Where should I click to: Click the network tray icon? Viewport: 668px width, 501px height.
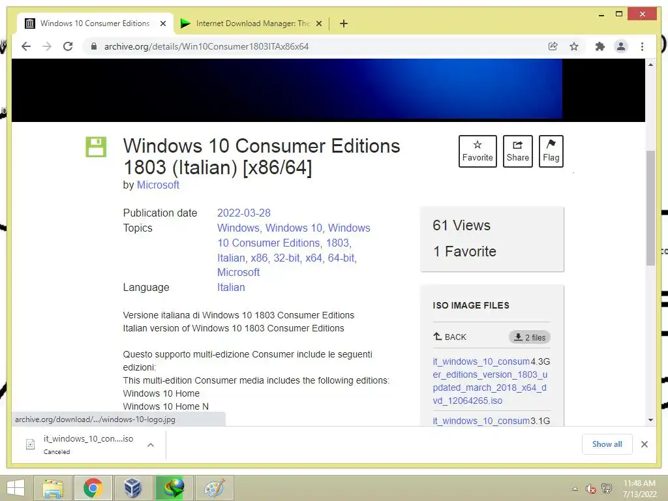tap(607, 489)
